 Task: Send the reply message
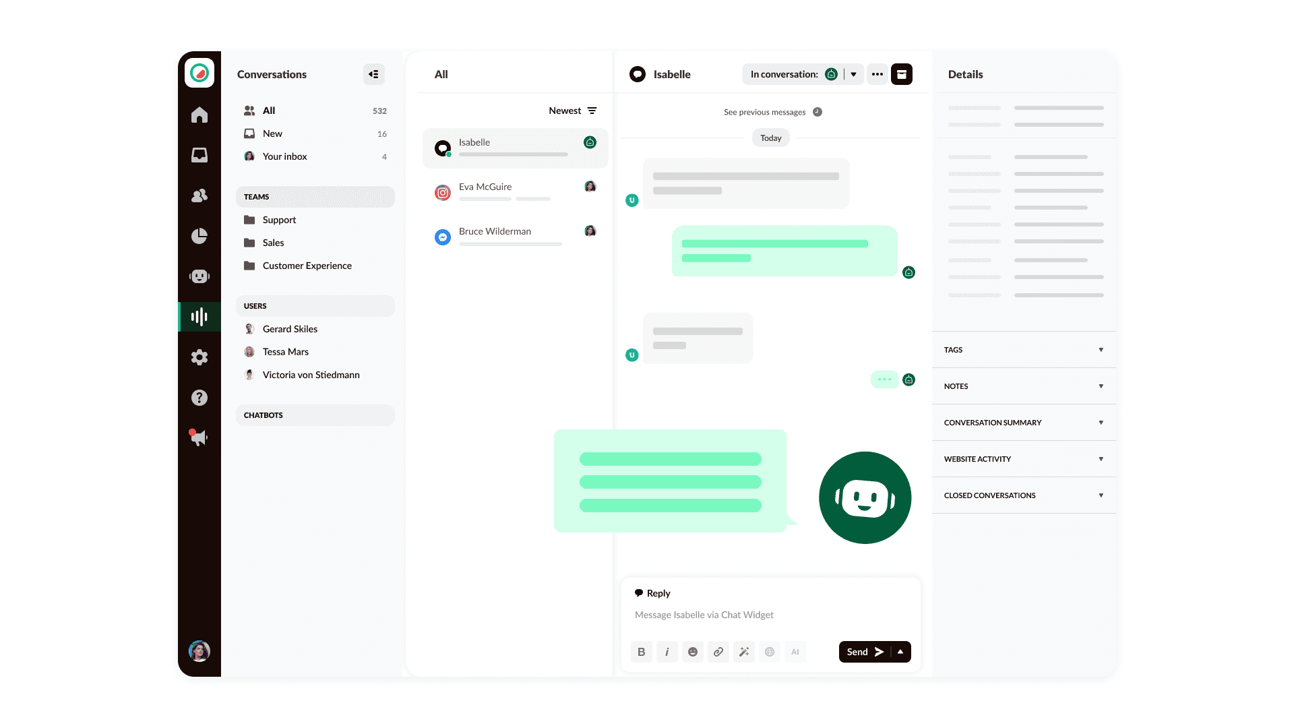[x=865, y=652]
